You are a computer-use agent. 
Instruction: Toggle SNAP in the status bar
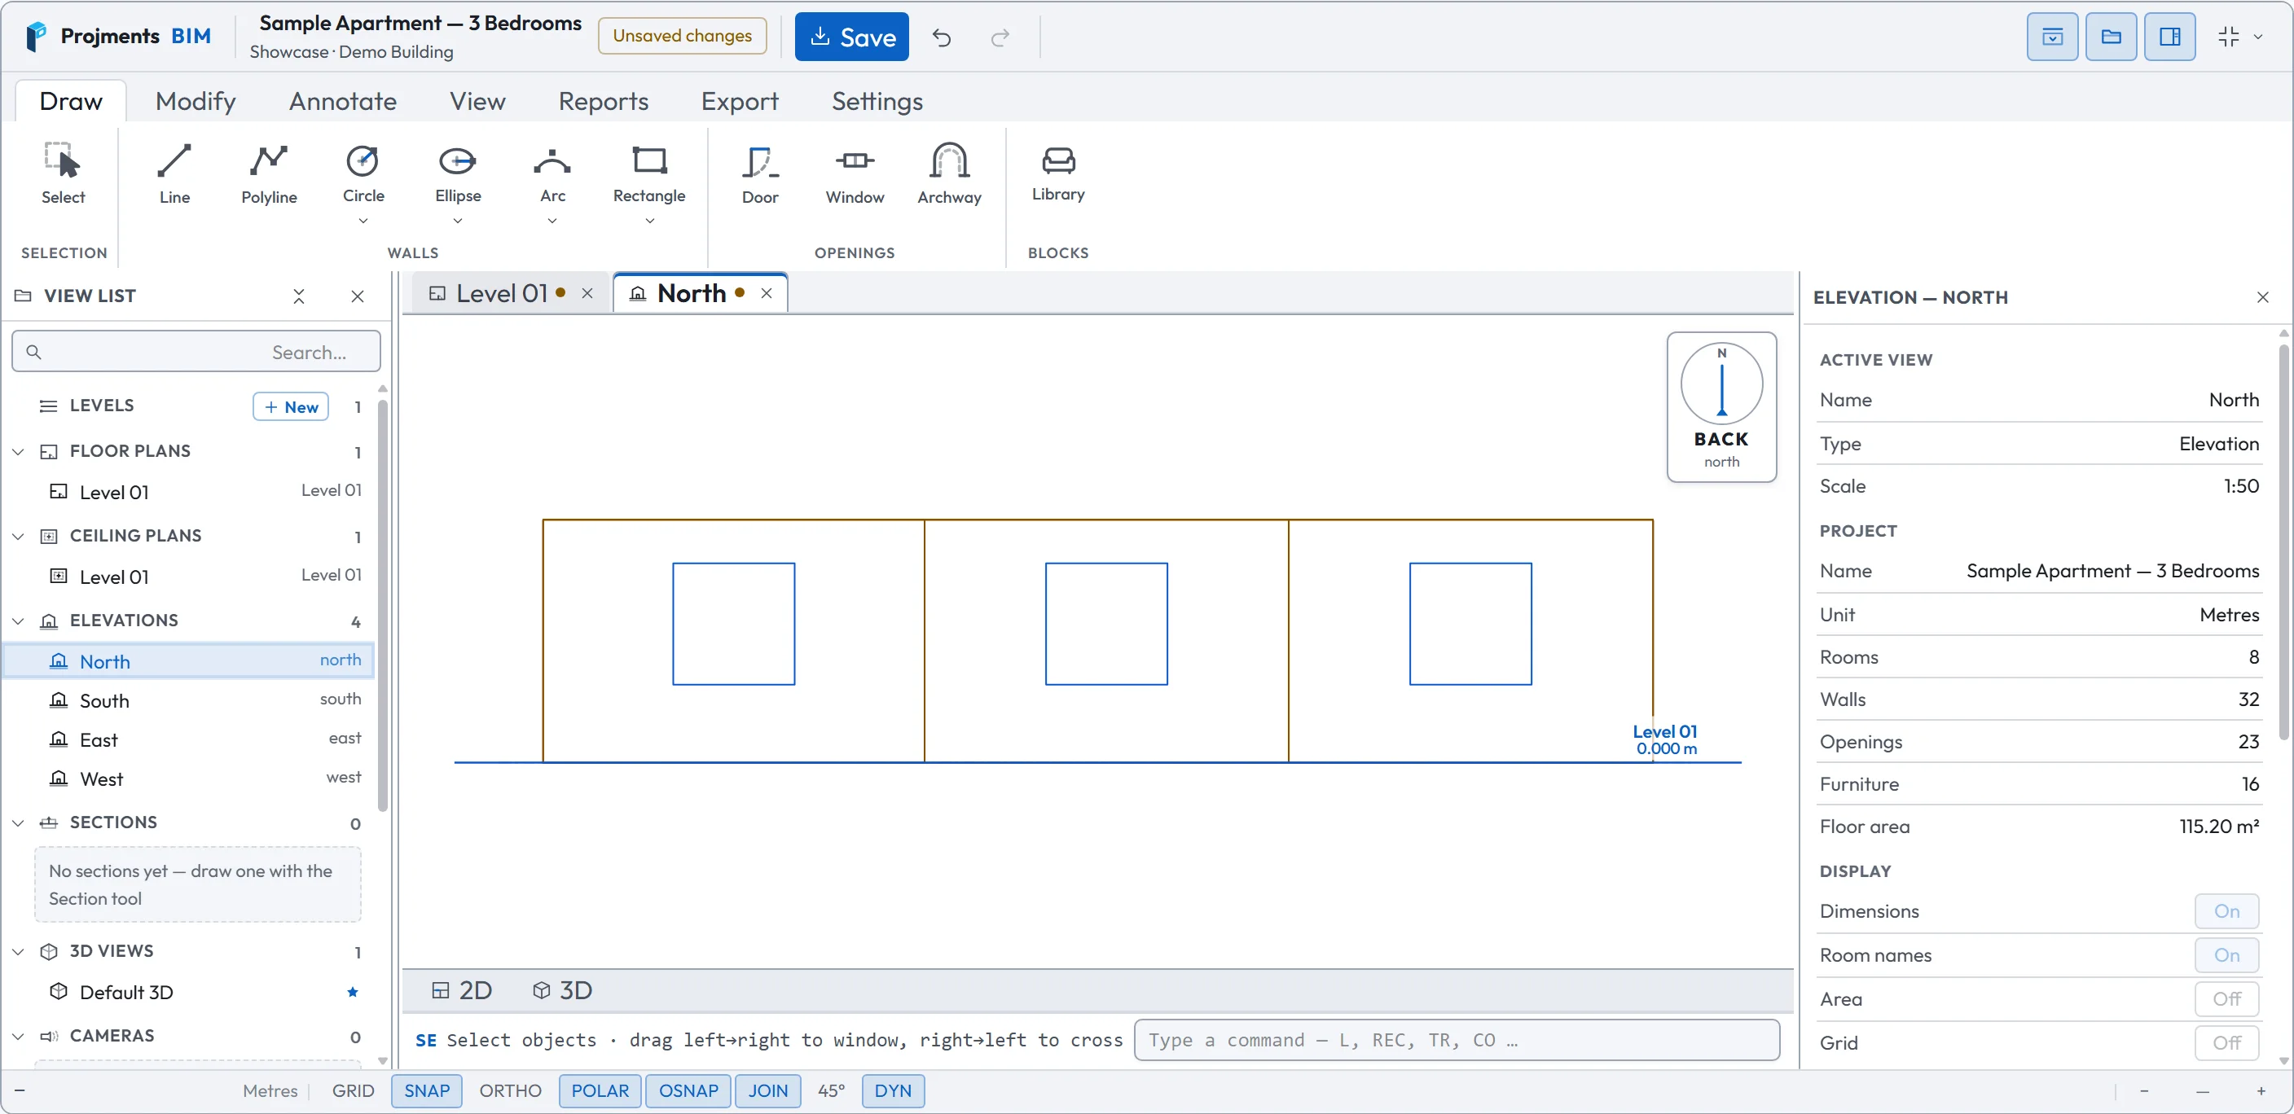pyautogui.click(x=427, y=1091)
